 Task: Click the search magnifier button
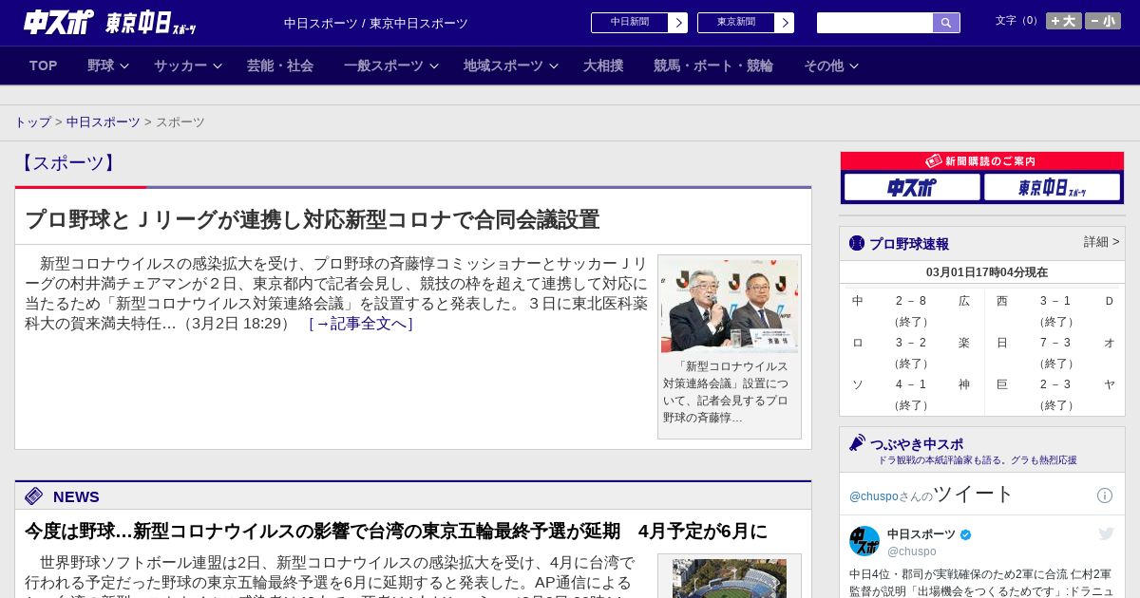pyautogui.click(x=946, y=23)
